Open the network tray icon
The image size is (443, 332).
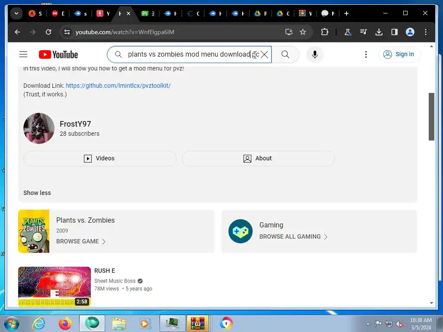(389, 324)
